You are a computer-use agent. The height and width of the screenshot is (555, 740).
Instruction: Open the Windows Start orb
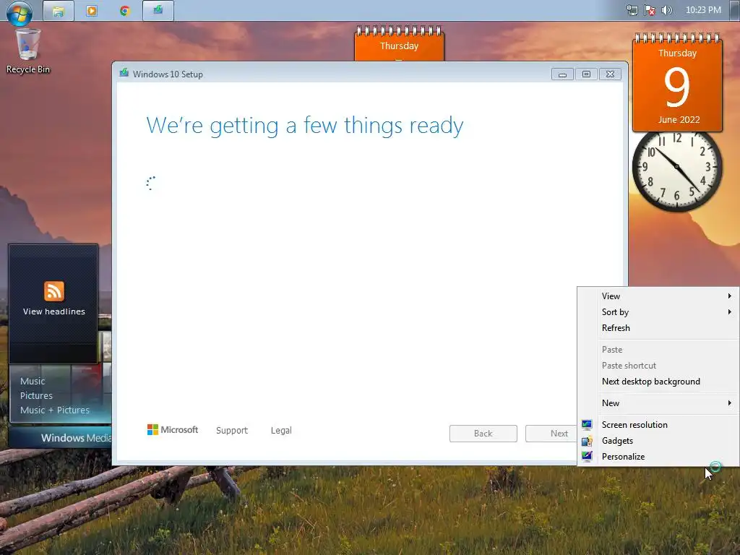tap(20, 12)
